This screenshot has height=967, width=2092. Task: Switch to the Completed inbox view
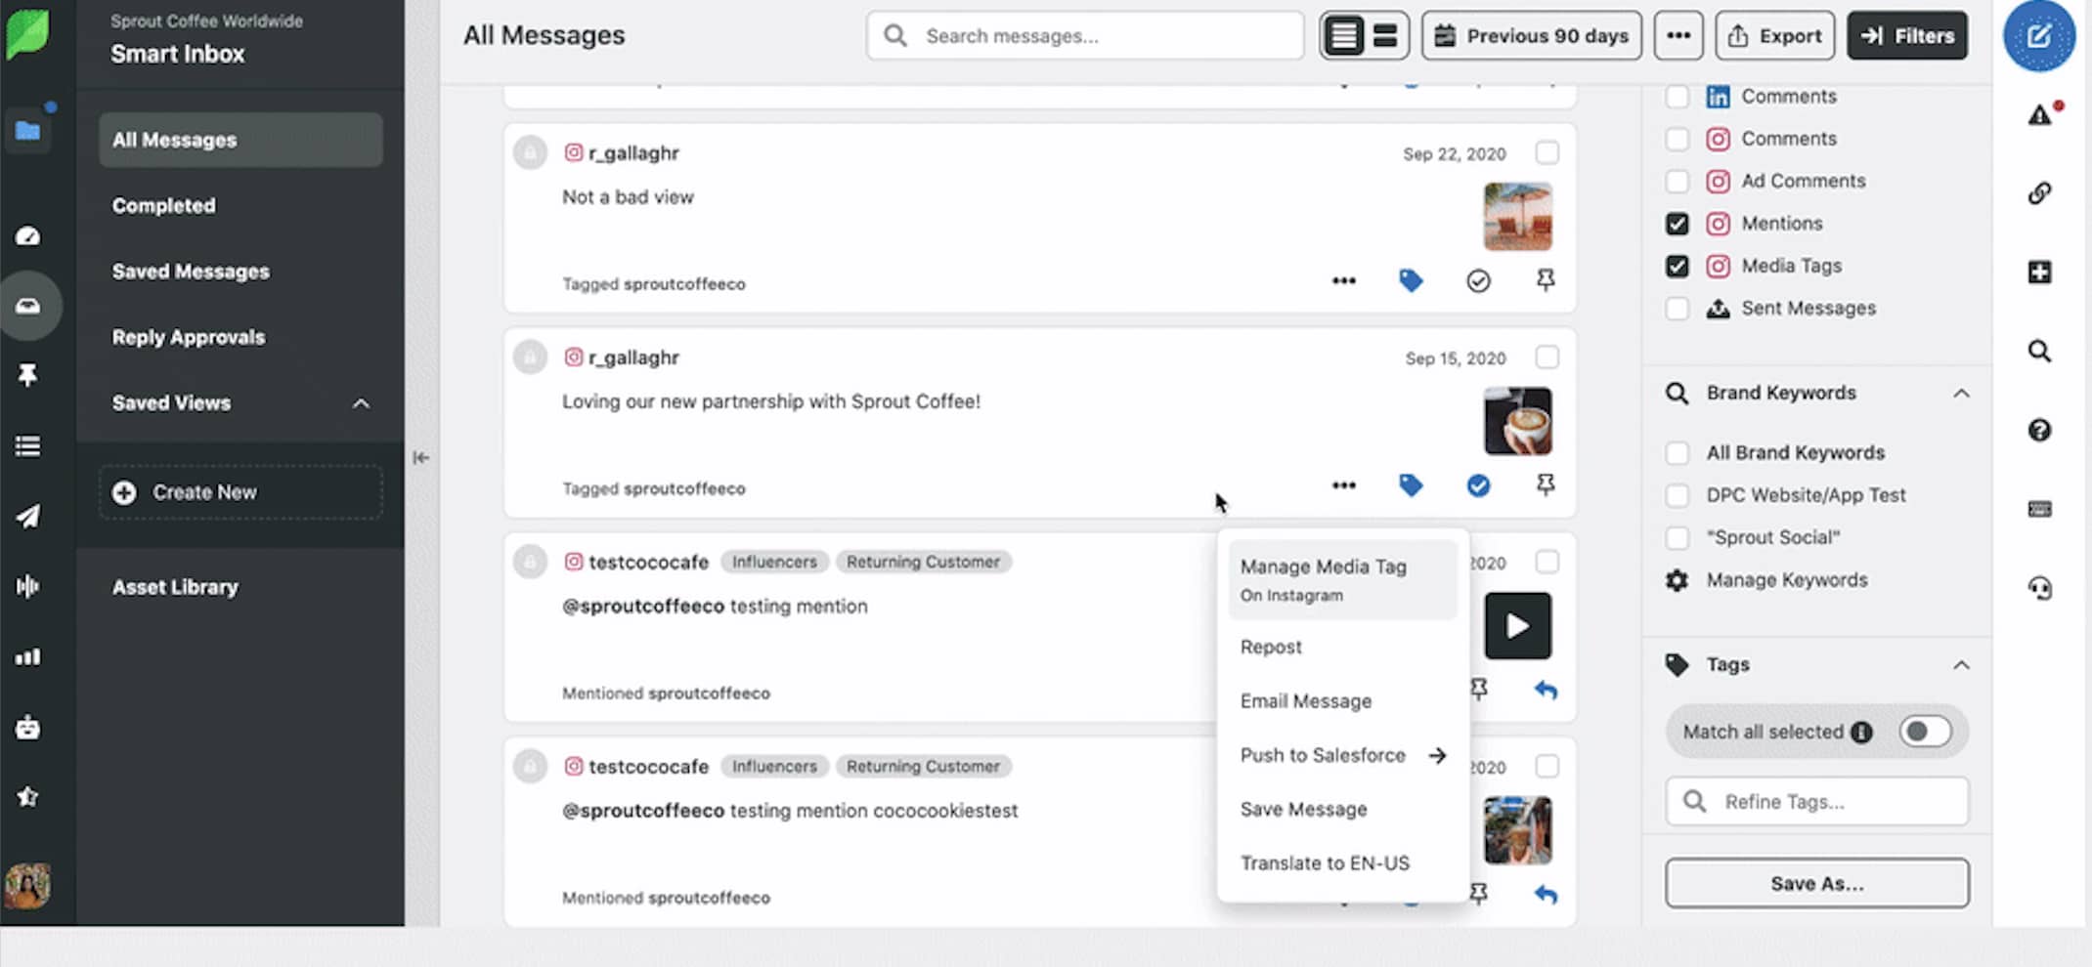pyautogui.click(x=163, y=205)
